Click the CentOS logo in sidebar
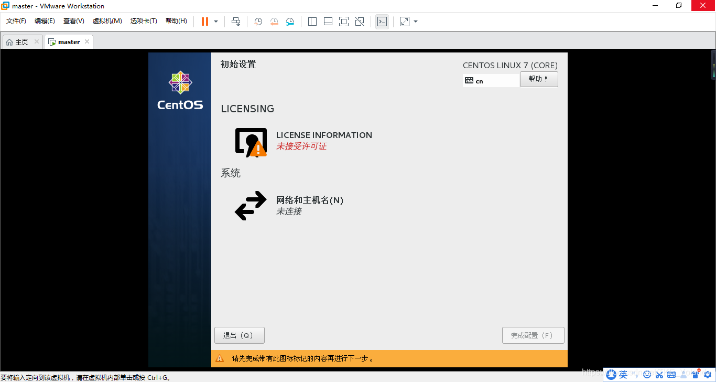The height and width of the screenshot is (382, 716). pos(180,90)
